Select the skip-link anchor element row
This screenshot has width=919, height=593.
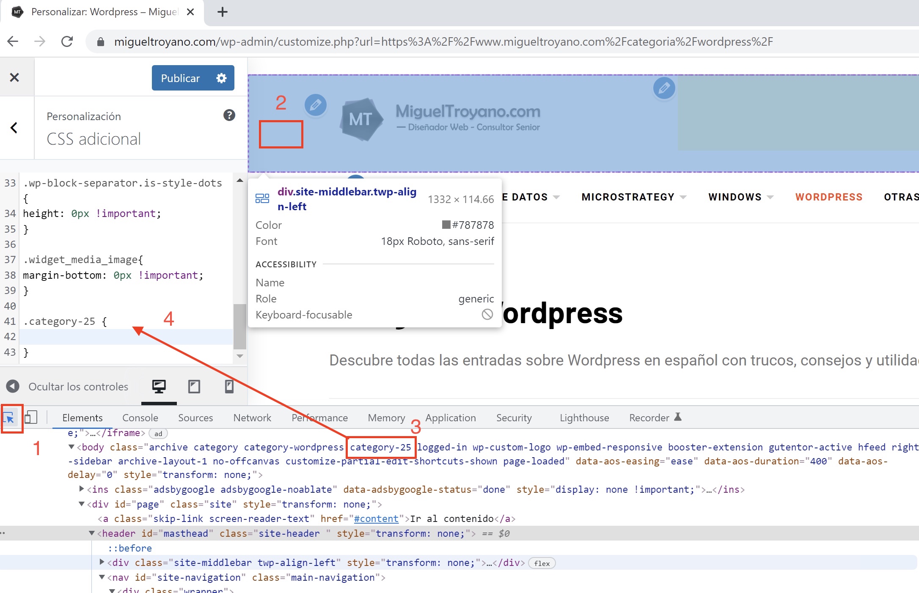pyautogui.click(x=307, y=519)
